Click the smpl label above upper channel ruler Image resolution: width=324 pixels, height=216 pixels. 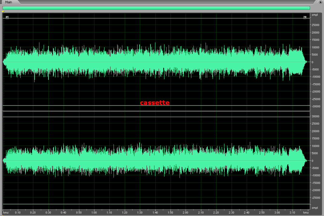pyautogui.click(x=315, y=15)
